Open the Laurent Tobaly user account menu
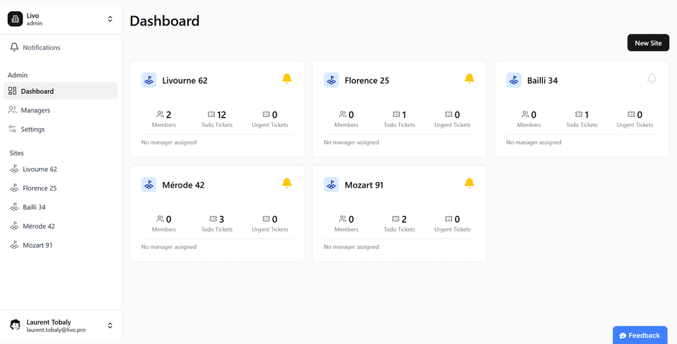This screenshot has width=677, height=344. tap(110, 325)
